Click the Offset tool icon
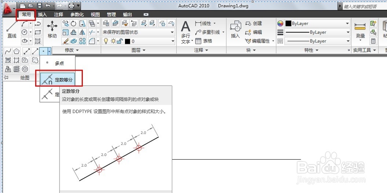This screenshot has height=193, width=387. (74, 33)
